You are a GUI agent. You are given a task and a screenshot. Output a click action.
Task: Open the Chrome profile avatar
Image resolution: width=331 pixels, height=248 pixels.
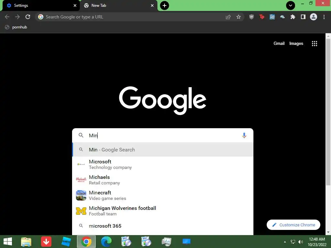(x=314, y=17)
